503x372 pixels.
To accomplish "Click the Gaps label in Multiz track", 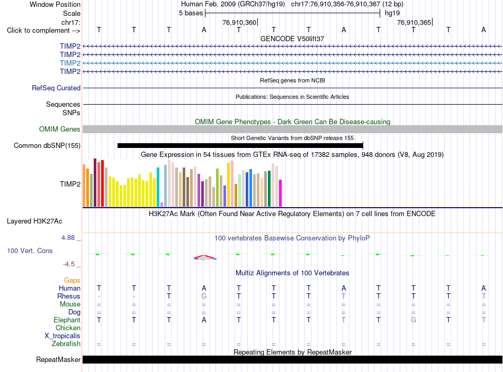I will [x=72, y=280].
